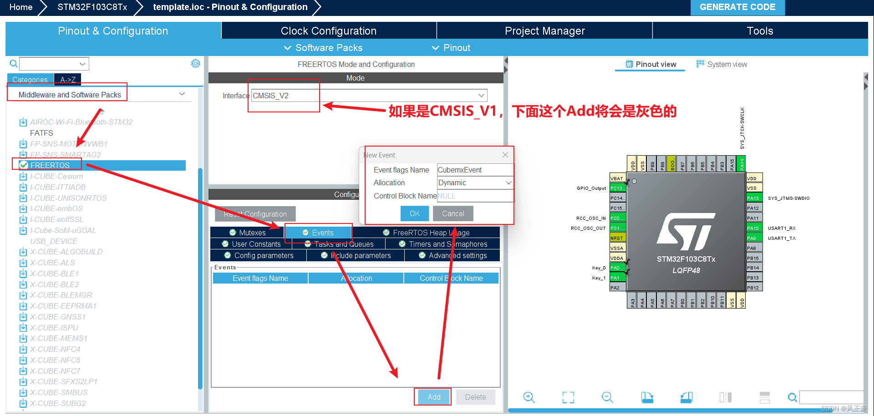Screen dimensions: 874x416
Task: Expand the Software Packs menu
Action: [323, 48]
